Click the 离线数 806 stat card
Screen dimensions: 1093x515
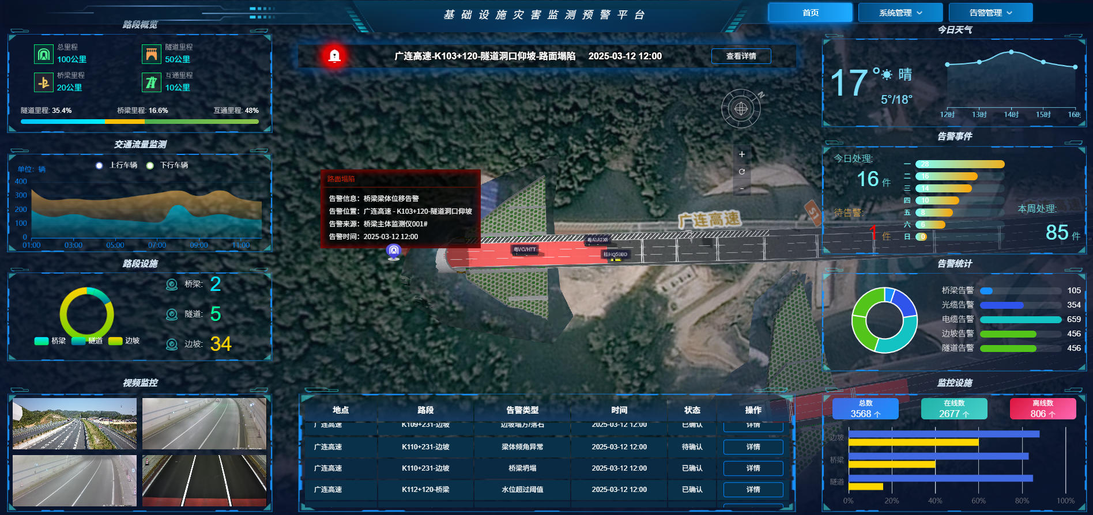(x=1042, y=409)
